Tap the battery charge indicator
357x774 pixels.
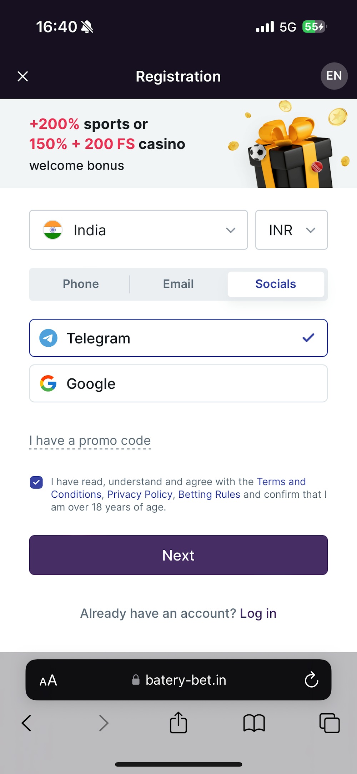point(313,26)
